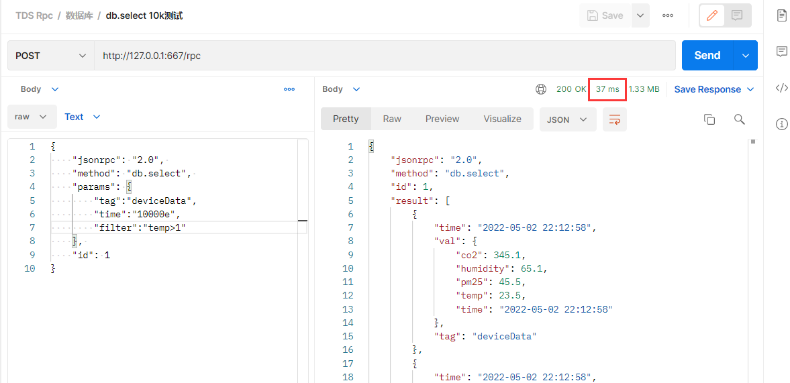790x383 pixels.
Task: Click the 1.33 MB response size
Action: [x=644, y=89]
